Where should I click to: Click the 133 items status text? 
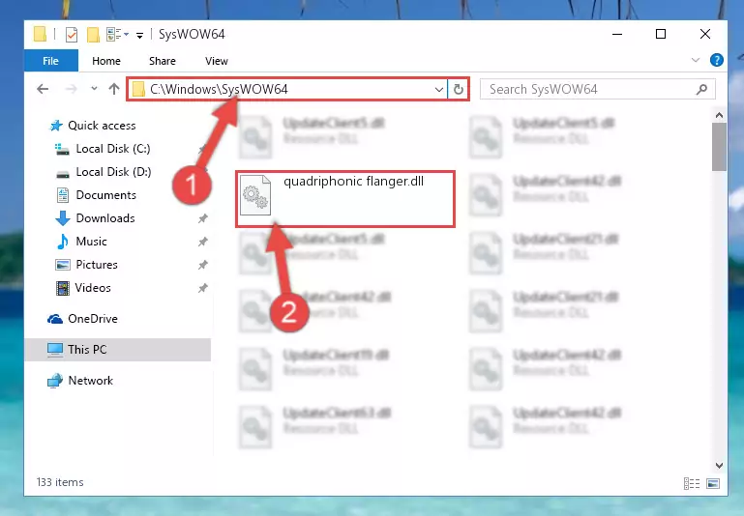pos(60,482)
